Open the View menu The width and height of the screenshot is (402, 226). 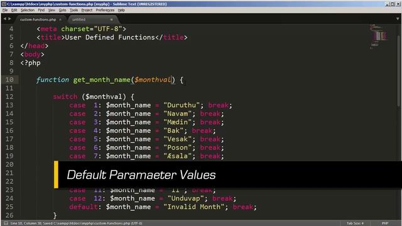[52, 10]
